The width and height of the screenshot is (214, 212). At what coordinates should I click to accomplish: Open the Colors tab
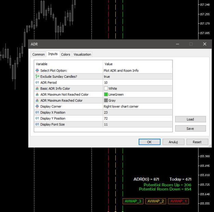point(65,54)
